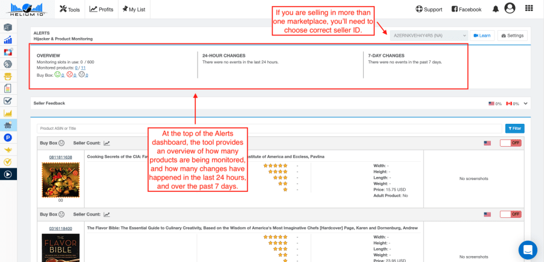544x262 pixels.
Task: Open the chat support bubble
Action: 528,249
